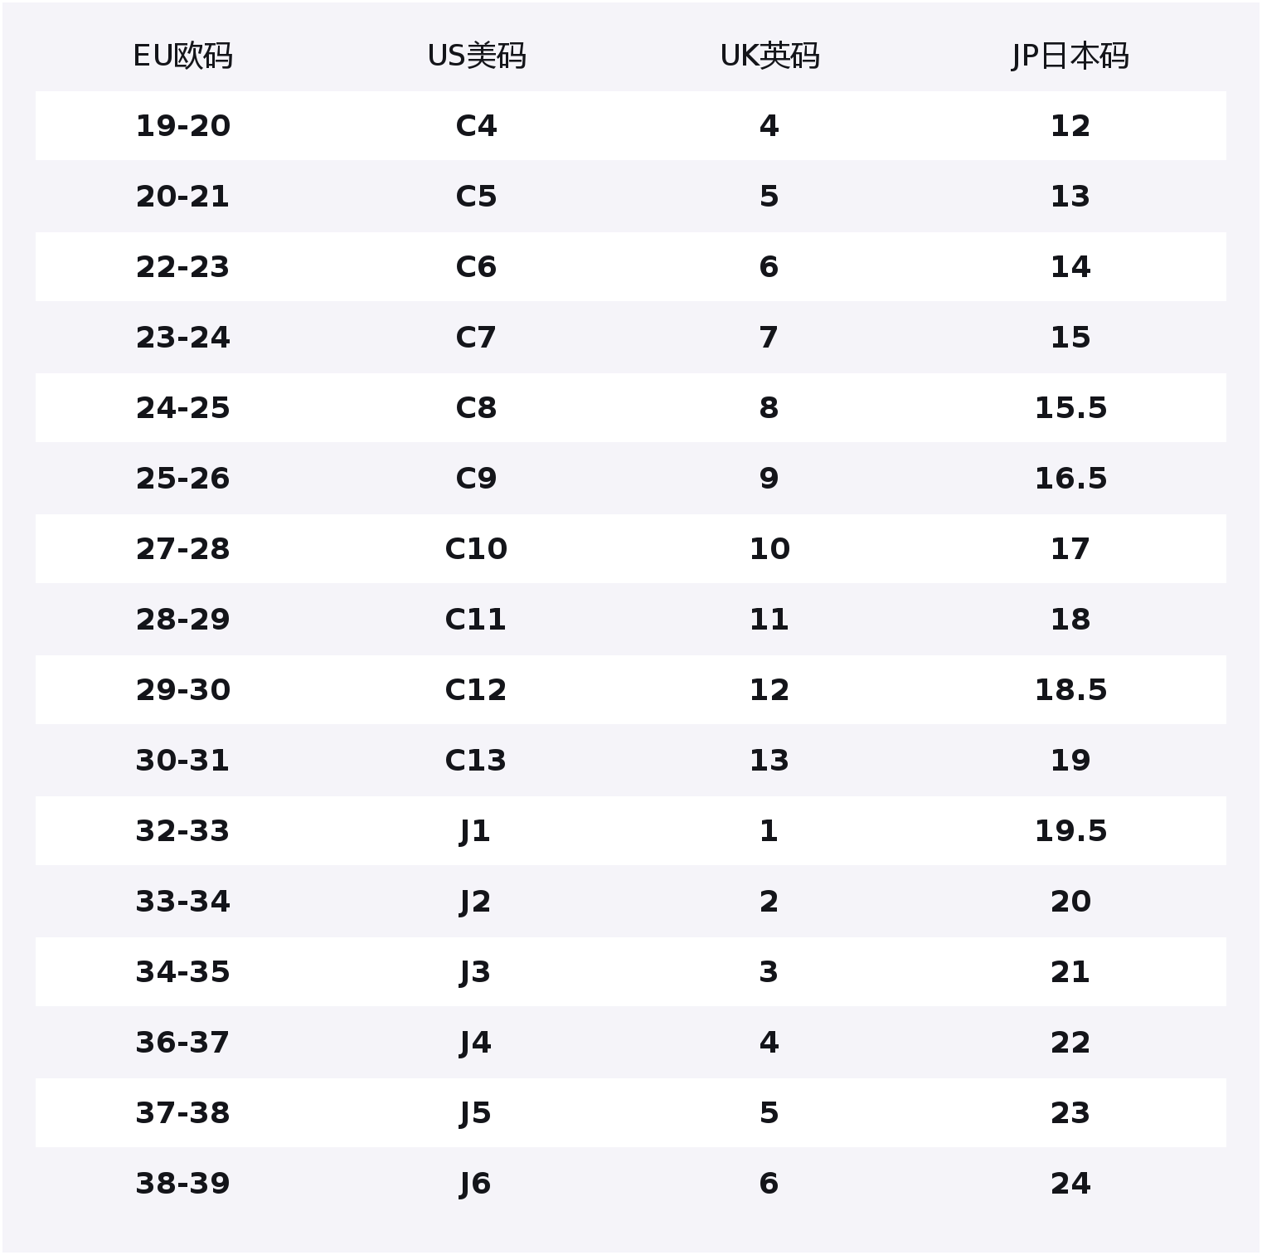Image resolution: width=1262 pixels, height=1255 pixels.
Task: Click the US size J1 cell
Action: click(x=476, y=831)
